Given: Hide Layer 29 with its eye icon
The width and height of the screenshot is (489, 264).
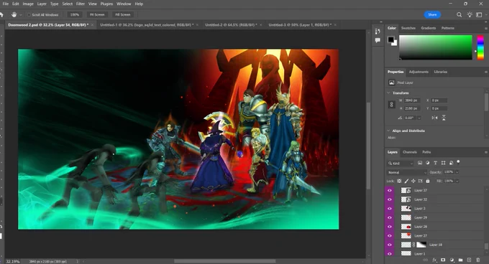Looking at the screenshot, I should (389, 217).
